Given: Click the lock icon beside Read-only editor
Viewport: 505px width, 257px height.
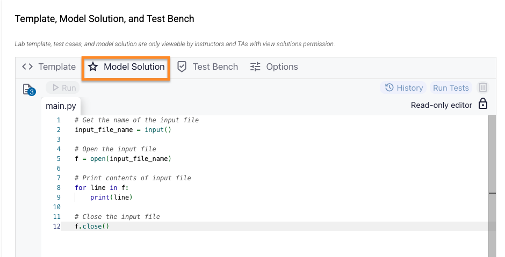Looking at the screenshot, I should (483, 105).
